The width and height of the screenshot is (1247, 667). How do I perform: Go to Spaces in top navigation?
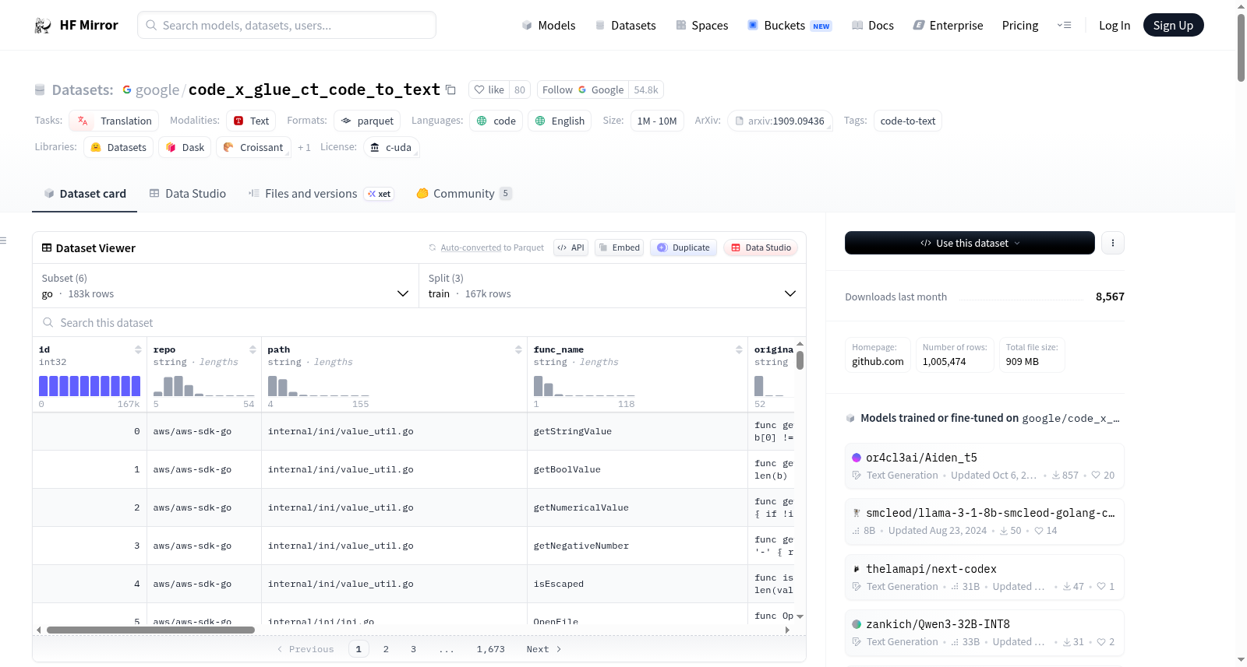pyautogui.click(x=702, y=26)
